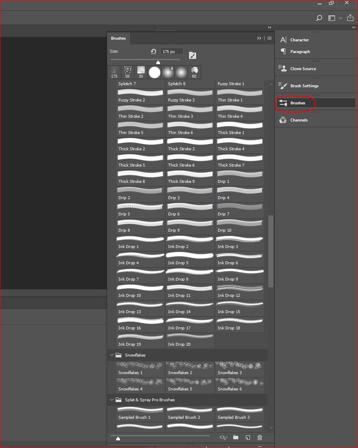
Task: Select the Drip 7 brush
Action: pyautogui.click(x=240, y=210)
